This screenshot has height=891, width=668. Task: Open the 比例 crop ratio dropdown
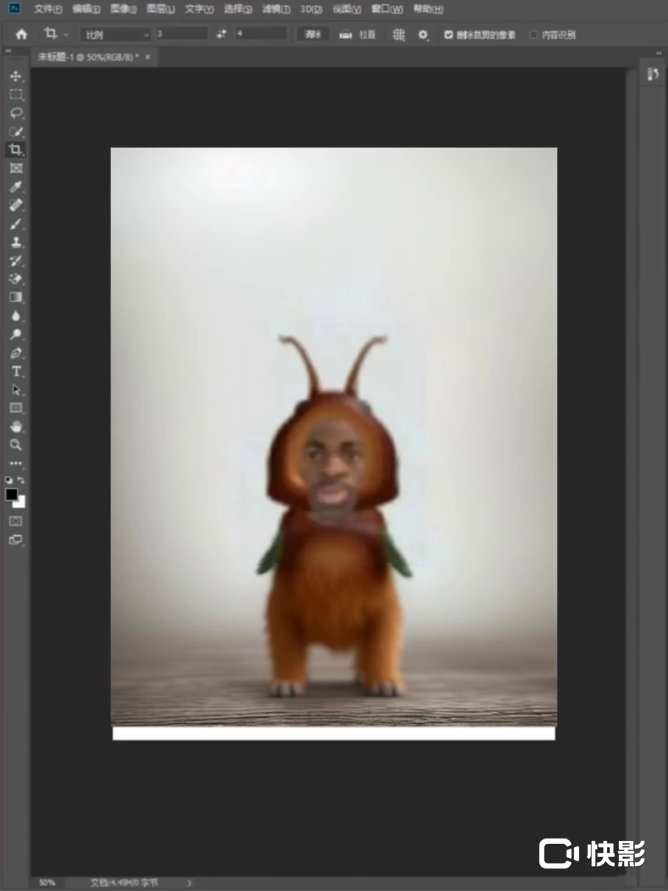(x=116, y=35)
